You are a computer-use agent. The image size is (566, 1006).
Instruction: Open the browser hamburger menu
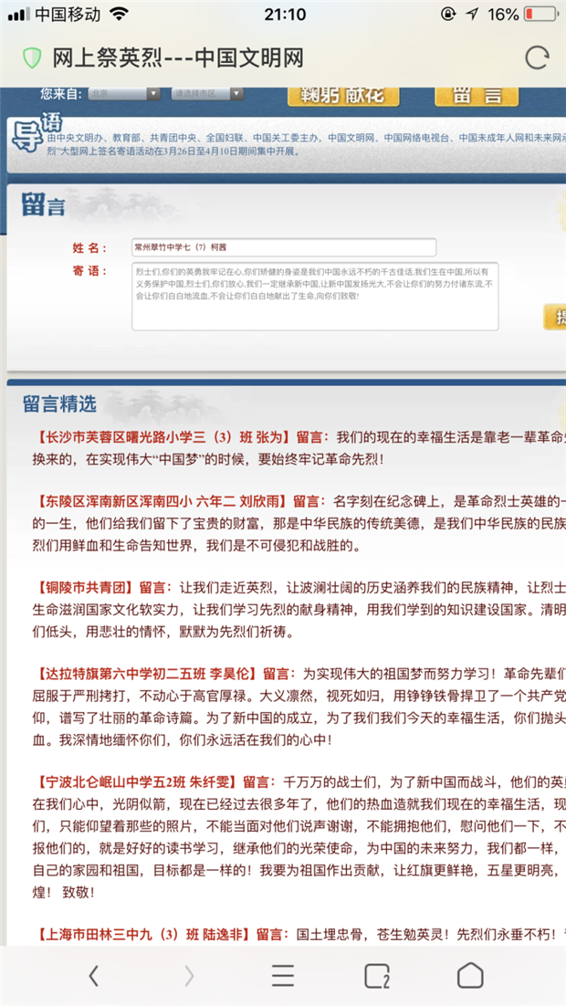click(x=283, y=976)
